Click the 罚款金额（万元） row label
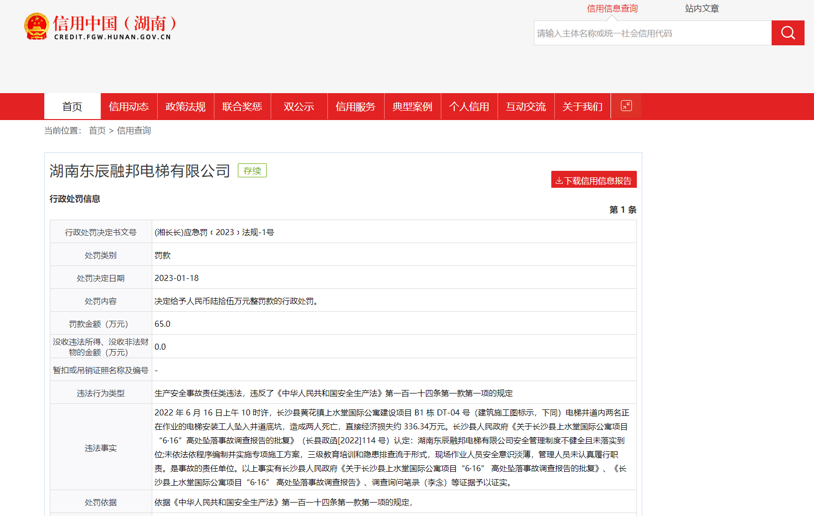This screenshot has height=516, width=814. [x=101, y=324]
